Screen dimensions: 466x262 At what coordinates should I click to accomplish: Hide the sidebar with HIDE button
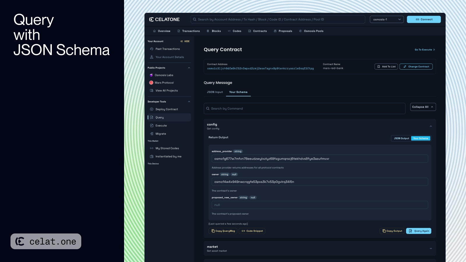[185, 41]
